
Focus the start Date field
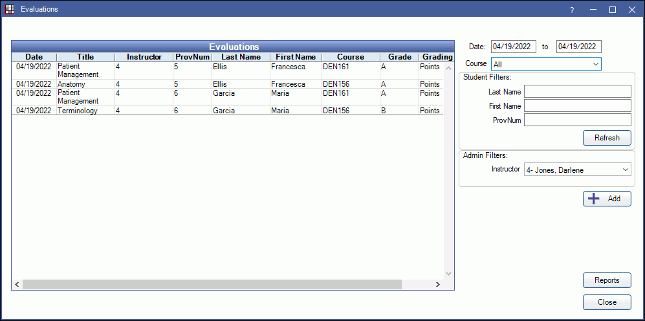pos(514,47)
